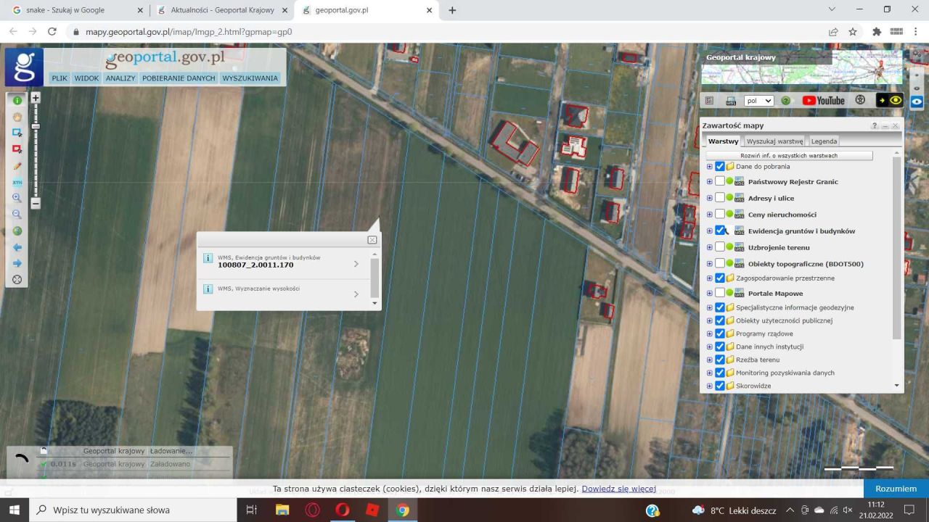Expand the Dane do pobrania tree node

[710, 167]
